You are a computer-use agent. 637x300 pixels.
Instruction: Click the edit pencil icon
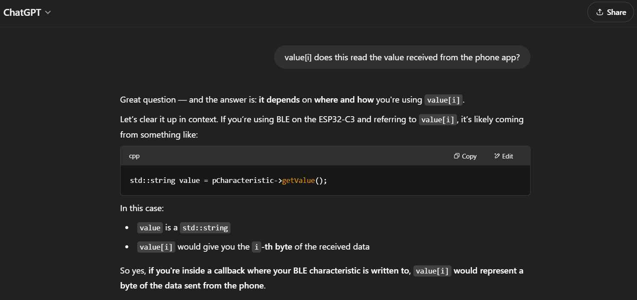pyautogui.click(x=497, y=156)
